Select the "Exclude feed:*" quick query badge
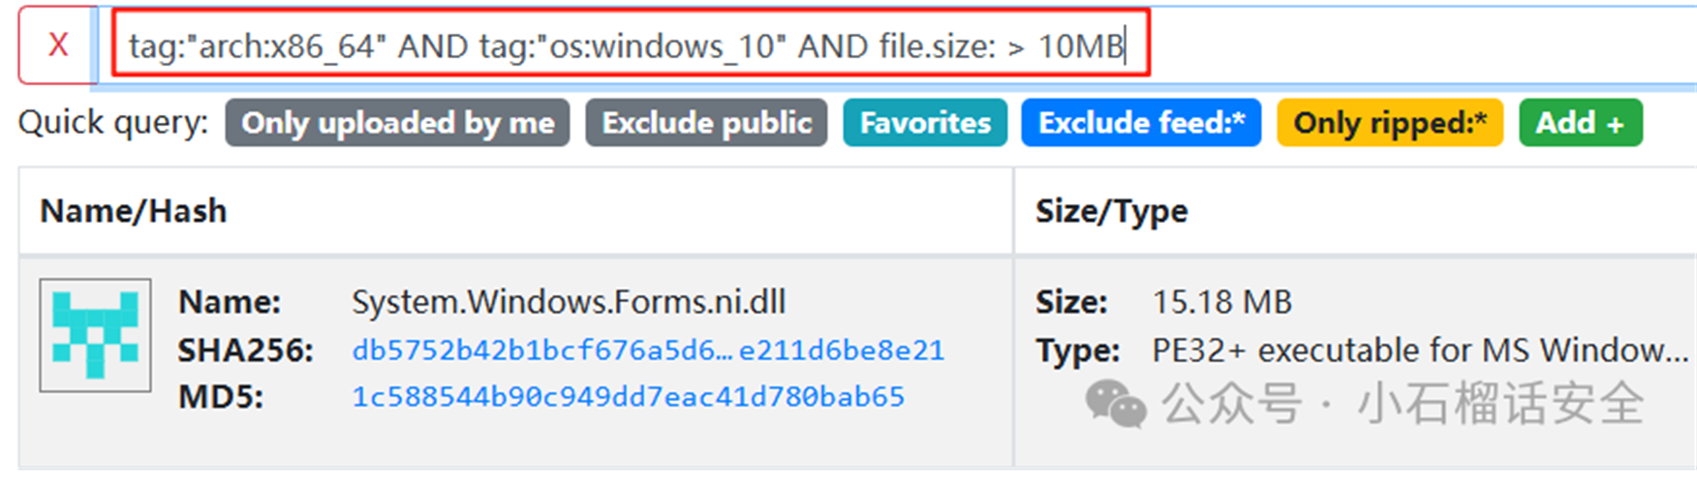 click(1141, 123)
